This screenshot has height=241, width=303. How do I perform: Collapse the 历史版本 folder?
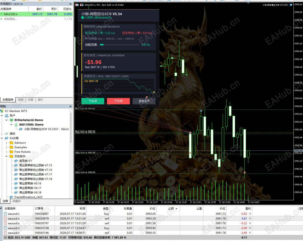7,156
